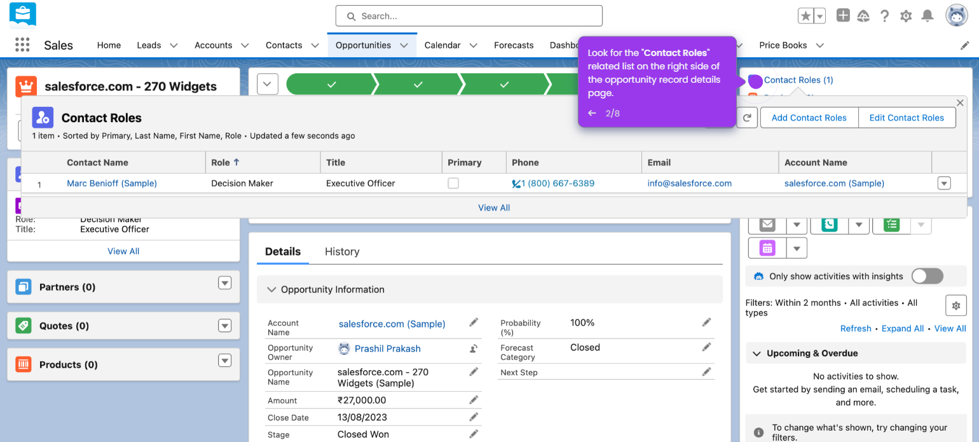This screenshot has height=442, width=979.
Task: Click the New Task icon
Action: click(x=890, y=224)
